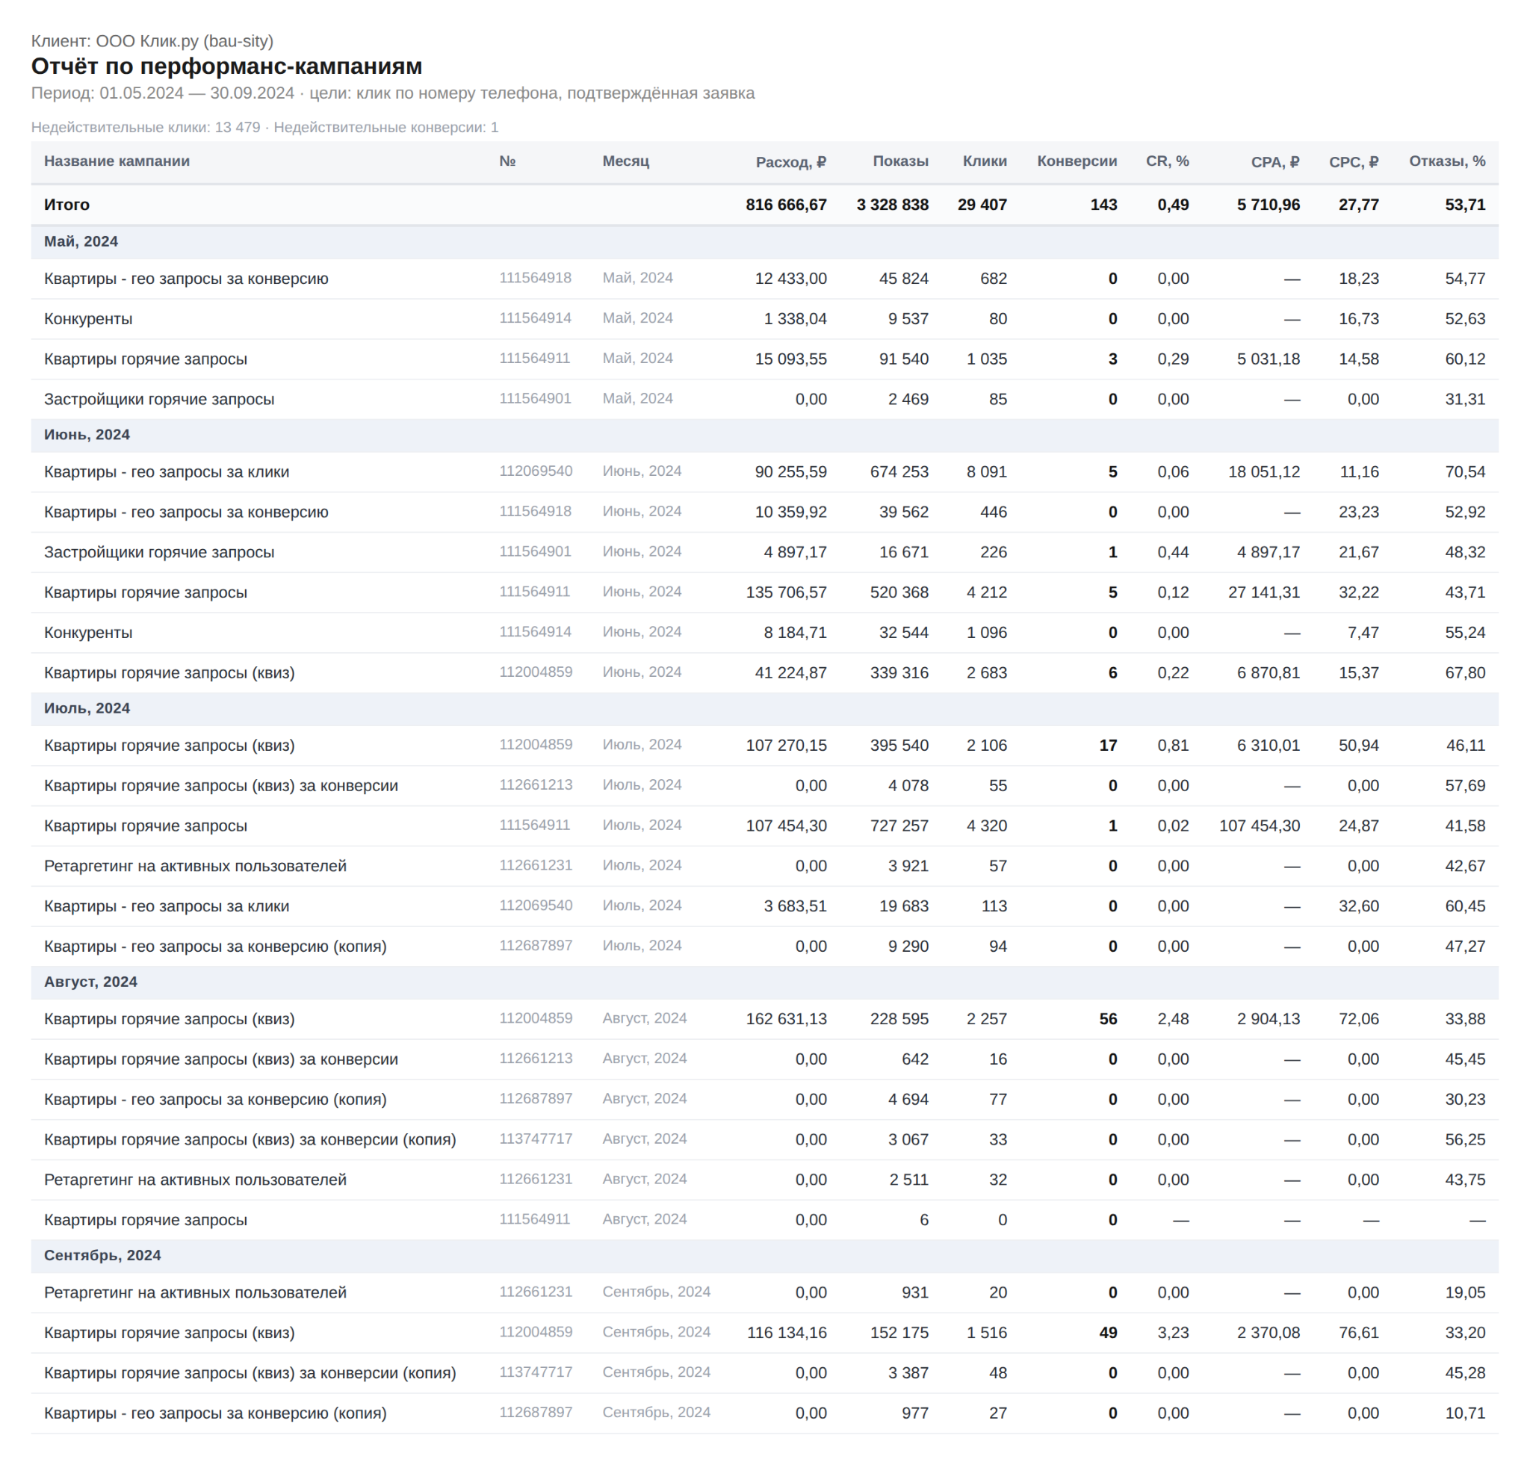Screen dimensions: 1530x1465
Task: Click the July "Ретаргетинг на активных пользователей" row
Action: coord(764,866)
